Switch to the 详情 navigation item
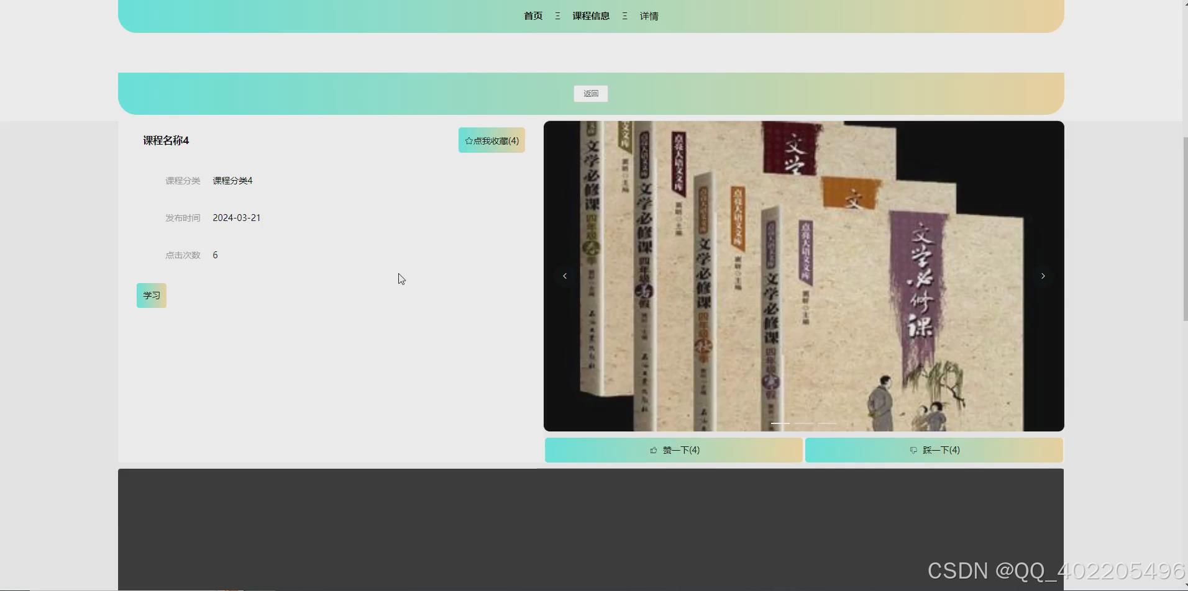The height and width of the screenshot is (591, 1188). [x=649, y=16]
